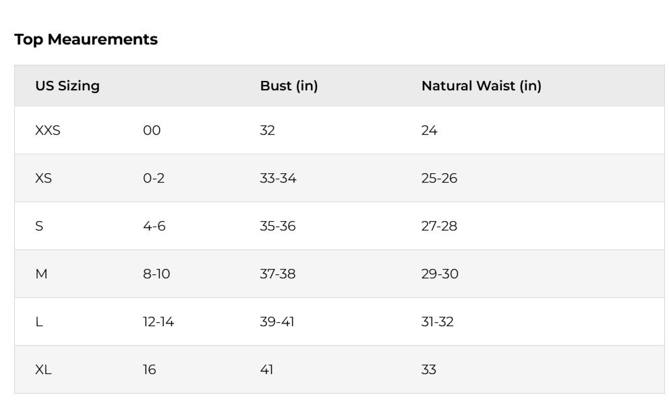Click the XL size label
Viewport: 669px width, 403px height.
click(x=42, y=370)
